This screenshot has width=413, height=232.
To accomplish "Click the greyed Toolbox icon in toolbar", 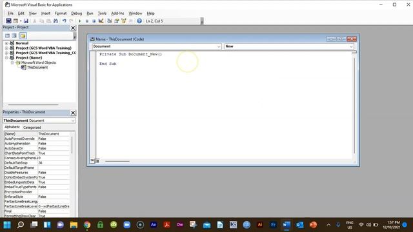I will (x=130, y=21).
